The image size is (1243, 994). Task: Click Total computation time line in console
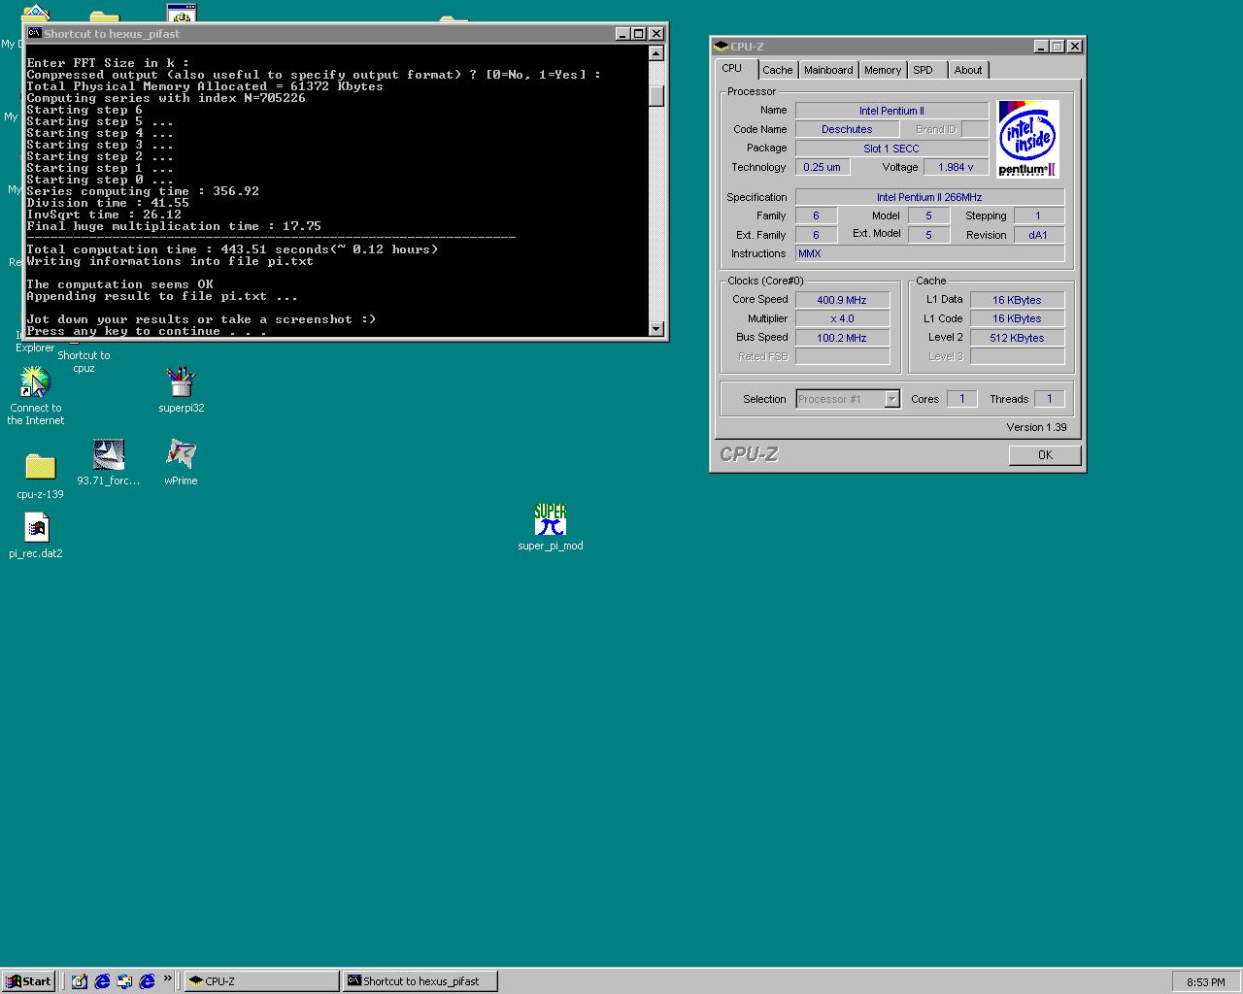pos(232,249)
